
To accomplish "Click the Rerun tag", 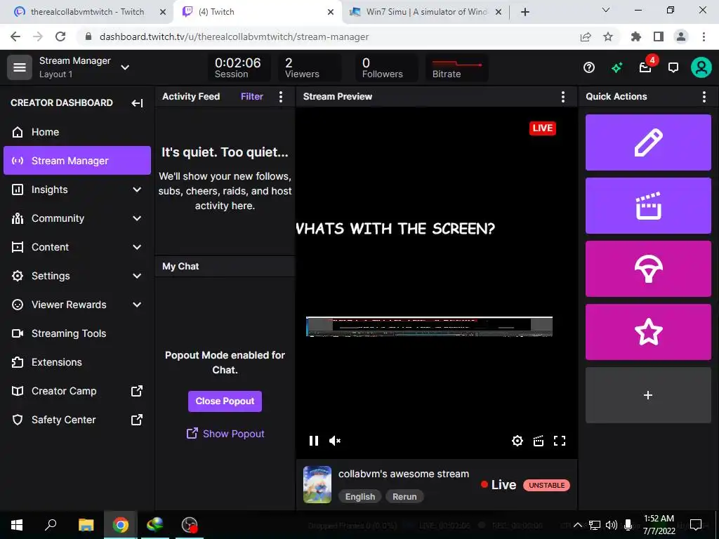I will click(x=404, y=497).
